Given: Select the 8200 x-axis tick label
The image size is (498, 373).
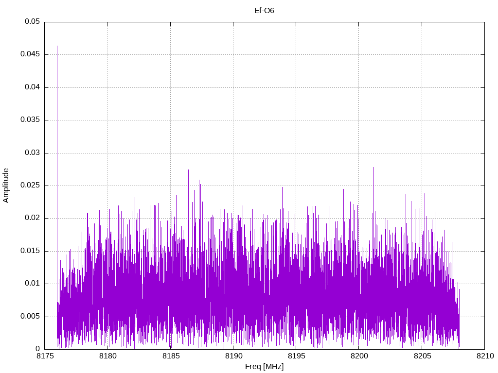Looking at the screenshot, I should (x=358, y=356).
